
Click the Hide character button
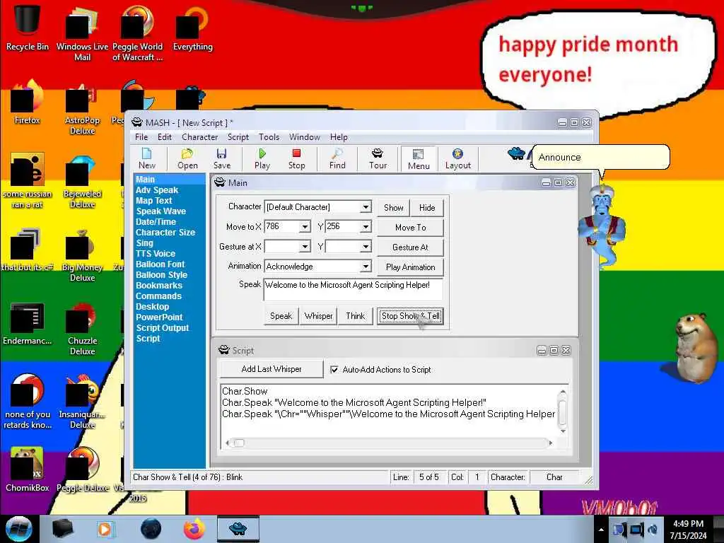(x=427, y=208)
